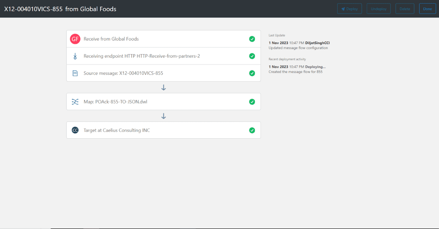439x229 pixels.
Task: Open the Receive from Global Foods step
Action: pyautogui.click(x=164, y=39)
